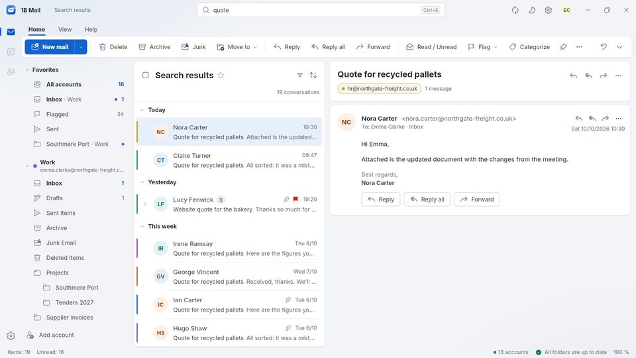Open the EC account avatar
Viewport: 636px width, 358px height.
pos(566,10)
